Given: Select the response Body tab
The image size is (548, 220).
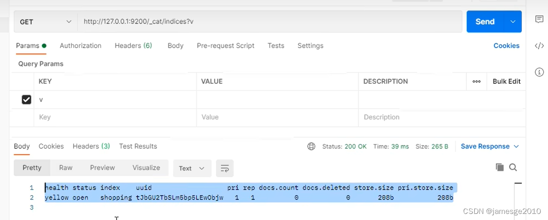Looking at the screenshot, I should (22, 147).
